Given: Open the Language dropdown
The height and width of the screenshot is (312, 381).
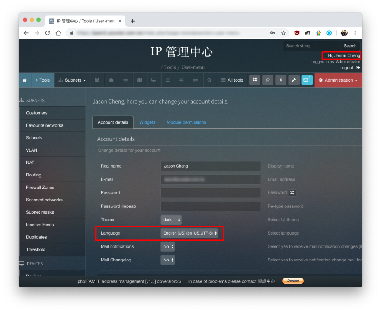Looking at the screenshot, I should click(x=189, y=233).
